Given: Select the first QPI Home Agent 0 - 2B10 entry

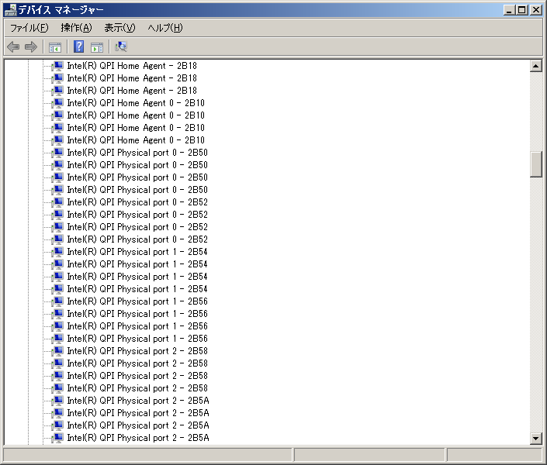Looking at the screenshot, I should tap(135, 103).
